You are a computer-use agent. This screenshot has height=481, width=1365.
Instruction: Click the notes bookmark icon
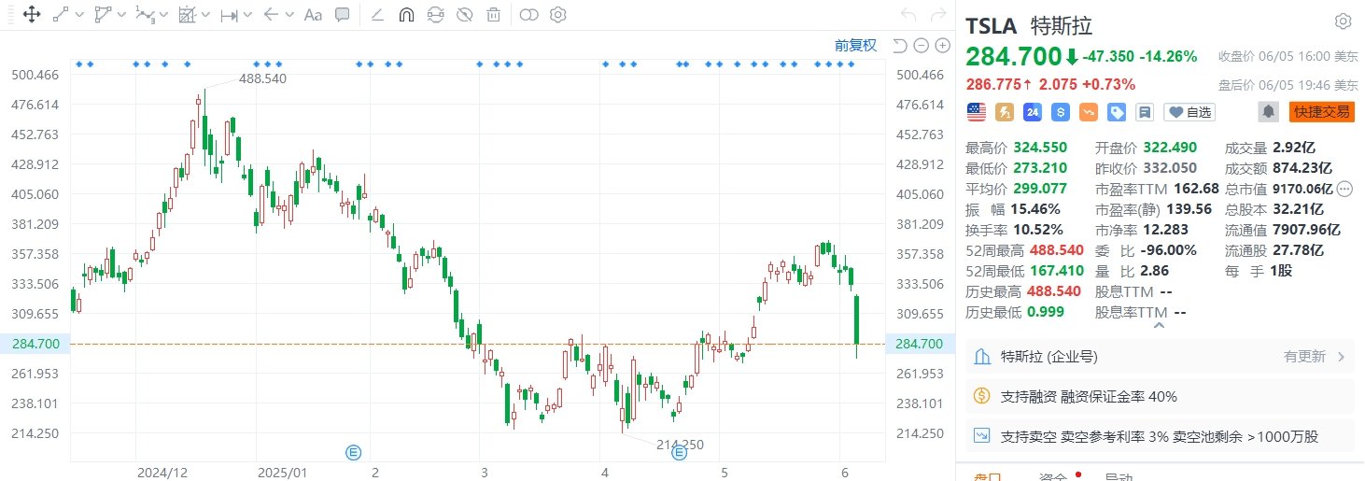tap(1144, 112)
